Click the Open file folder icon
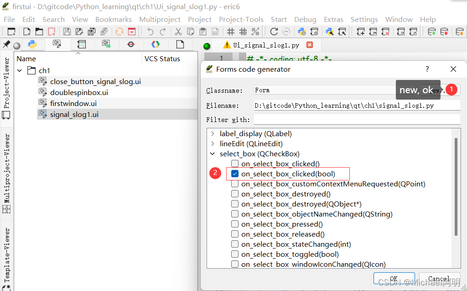 coord(39,32)
